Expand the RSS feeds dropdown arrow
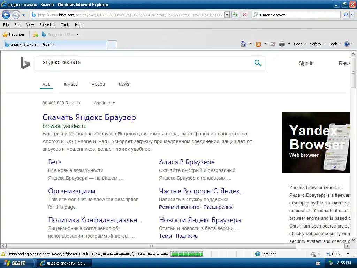357x268 pixels. click(x=265, y=44)
